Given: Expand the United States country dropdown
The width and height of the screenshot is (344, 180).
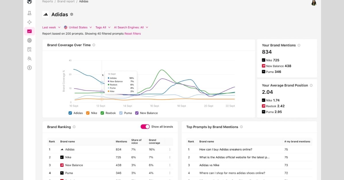Looking at the screenshot, I should [78, 28].
